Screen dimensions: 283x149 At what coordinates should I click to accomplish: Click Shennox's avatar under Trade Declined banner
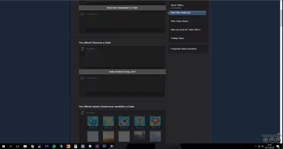pos(82,78)
